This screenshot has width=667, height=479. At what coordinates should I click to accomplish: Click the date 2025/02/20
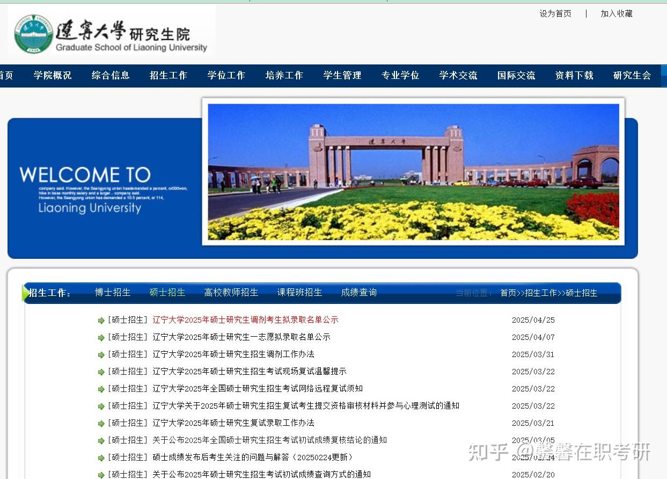[x=533, y=475]
